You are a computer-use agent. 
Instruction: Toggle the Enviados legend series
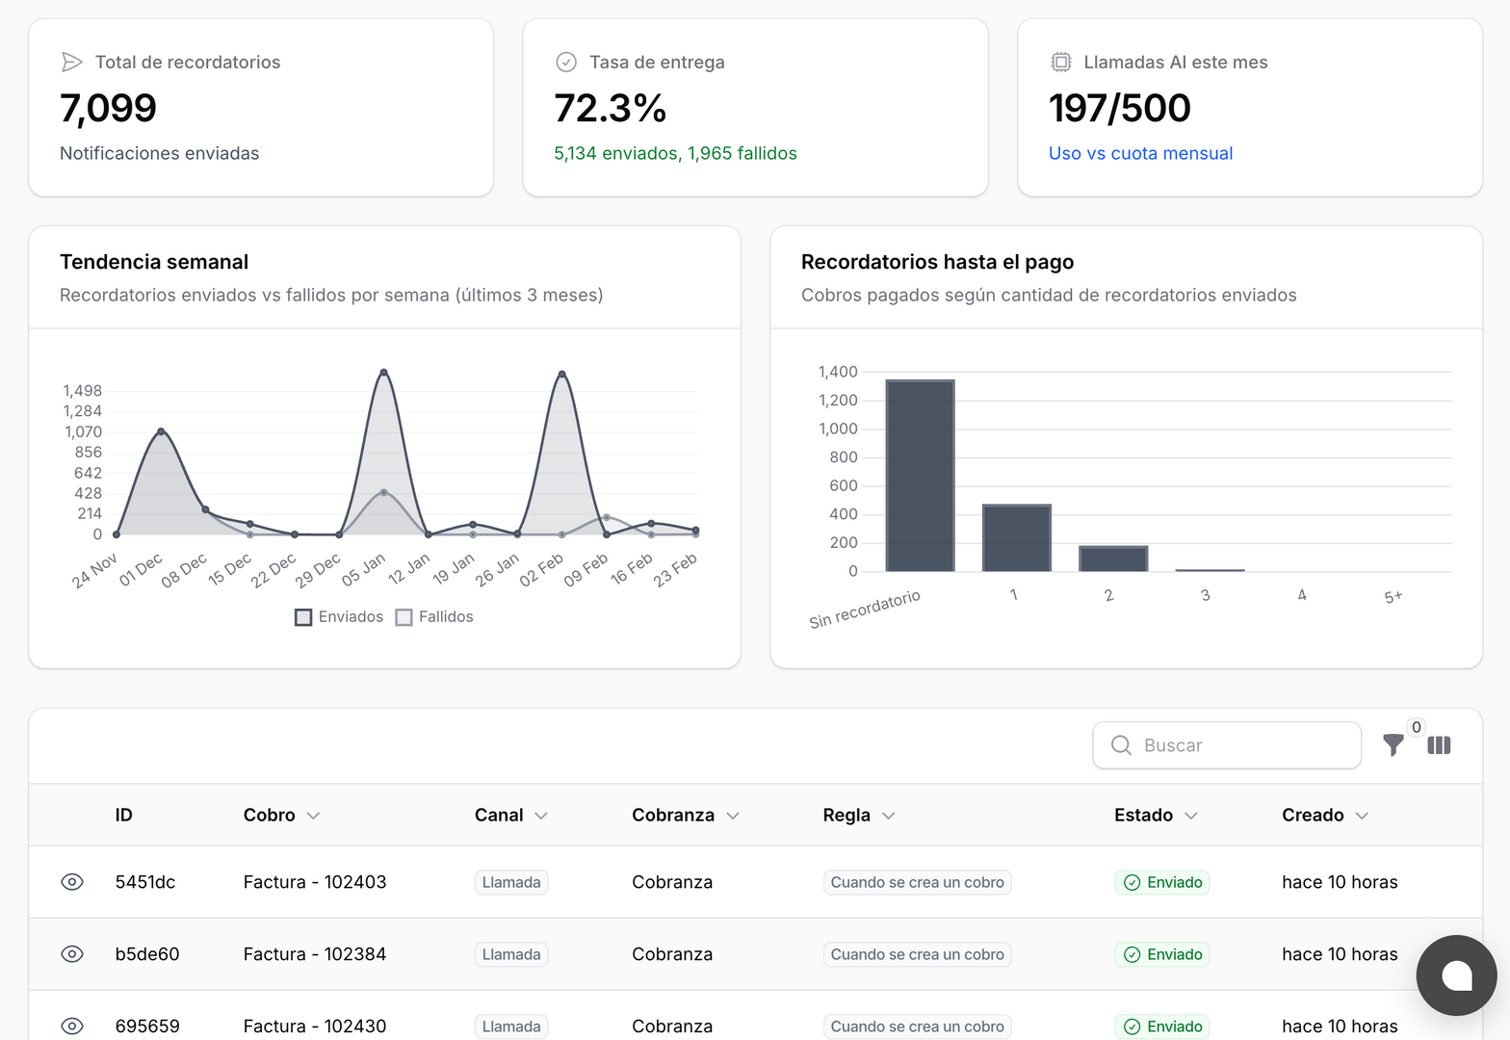click(339, 617)
